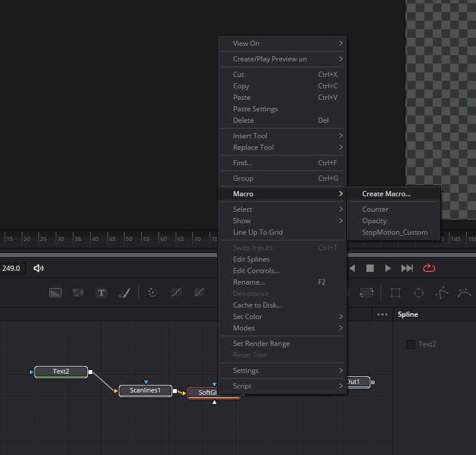The width and height of the screenshot is (476, 455).
Task: Open the Set Color submenu
Action: (282, 316)
